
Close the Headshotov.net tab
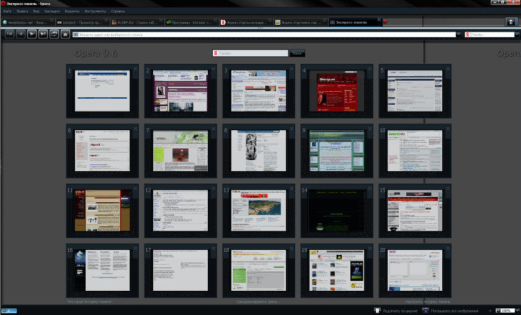[51, 20]
